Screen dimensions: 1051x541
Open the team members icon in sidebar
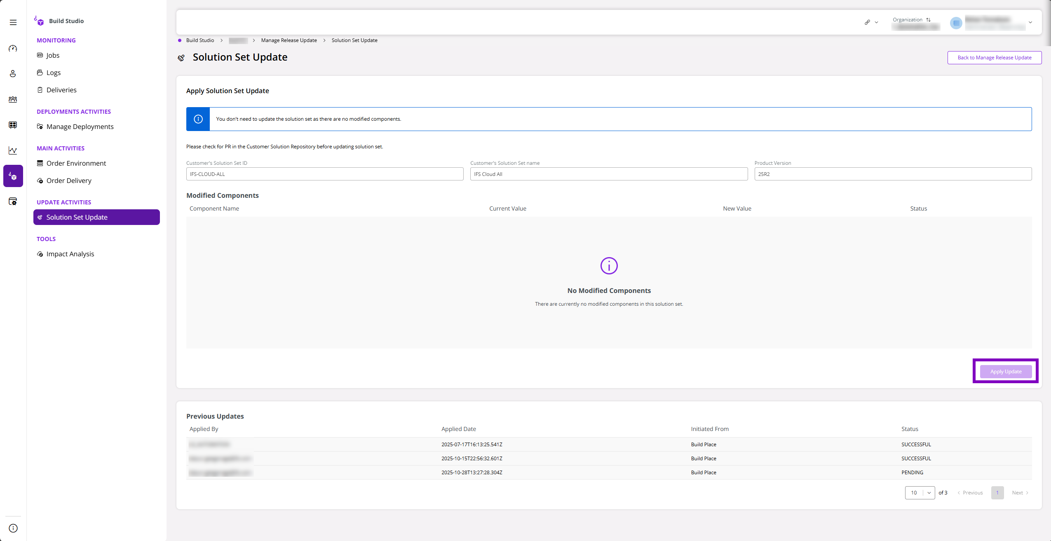point(13,99)
